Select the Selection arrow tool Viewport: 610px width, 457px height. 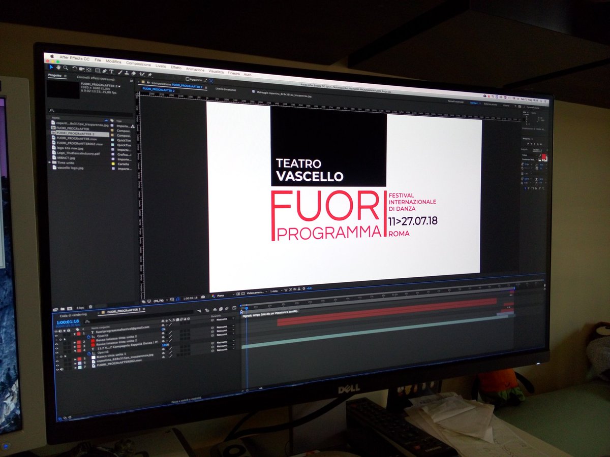[51, 67]
